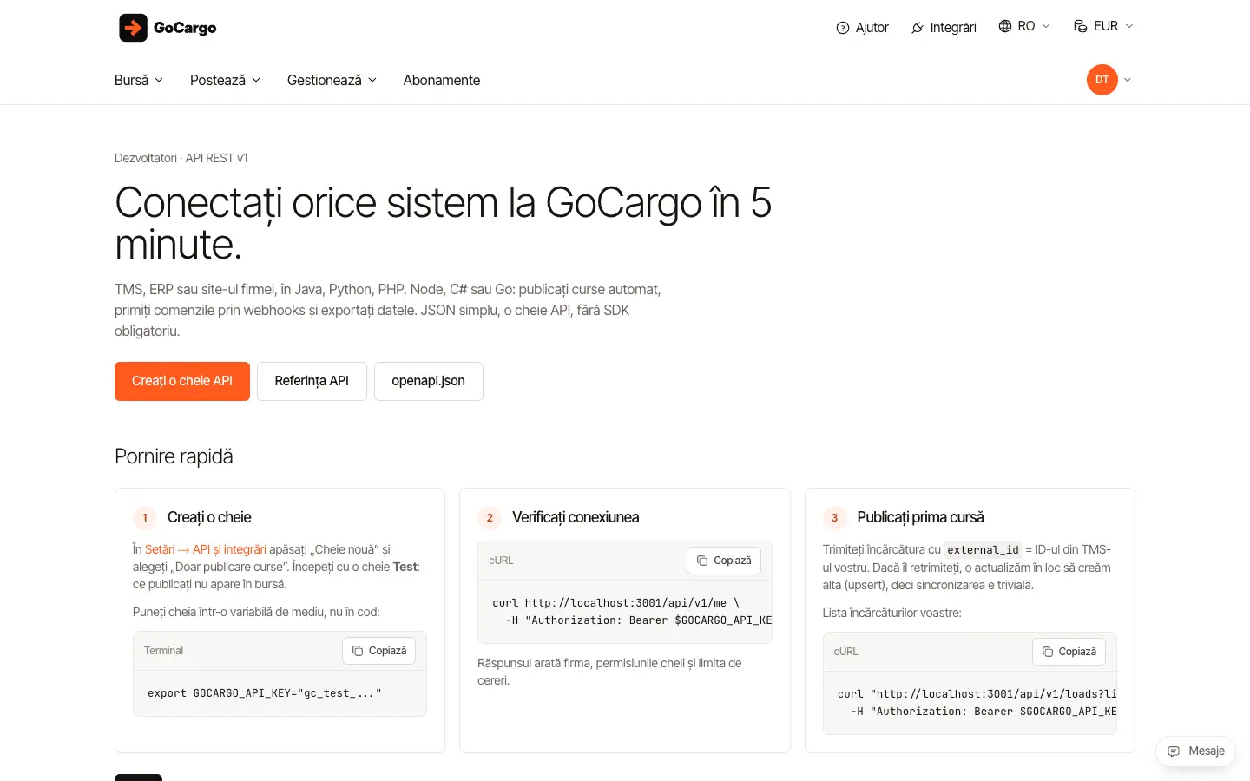Click the Creați o cheie step title

point(209,517)
